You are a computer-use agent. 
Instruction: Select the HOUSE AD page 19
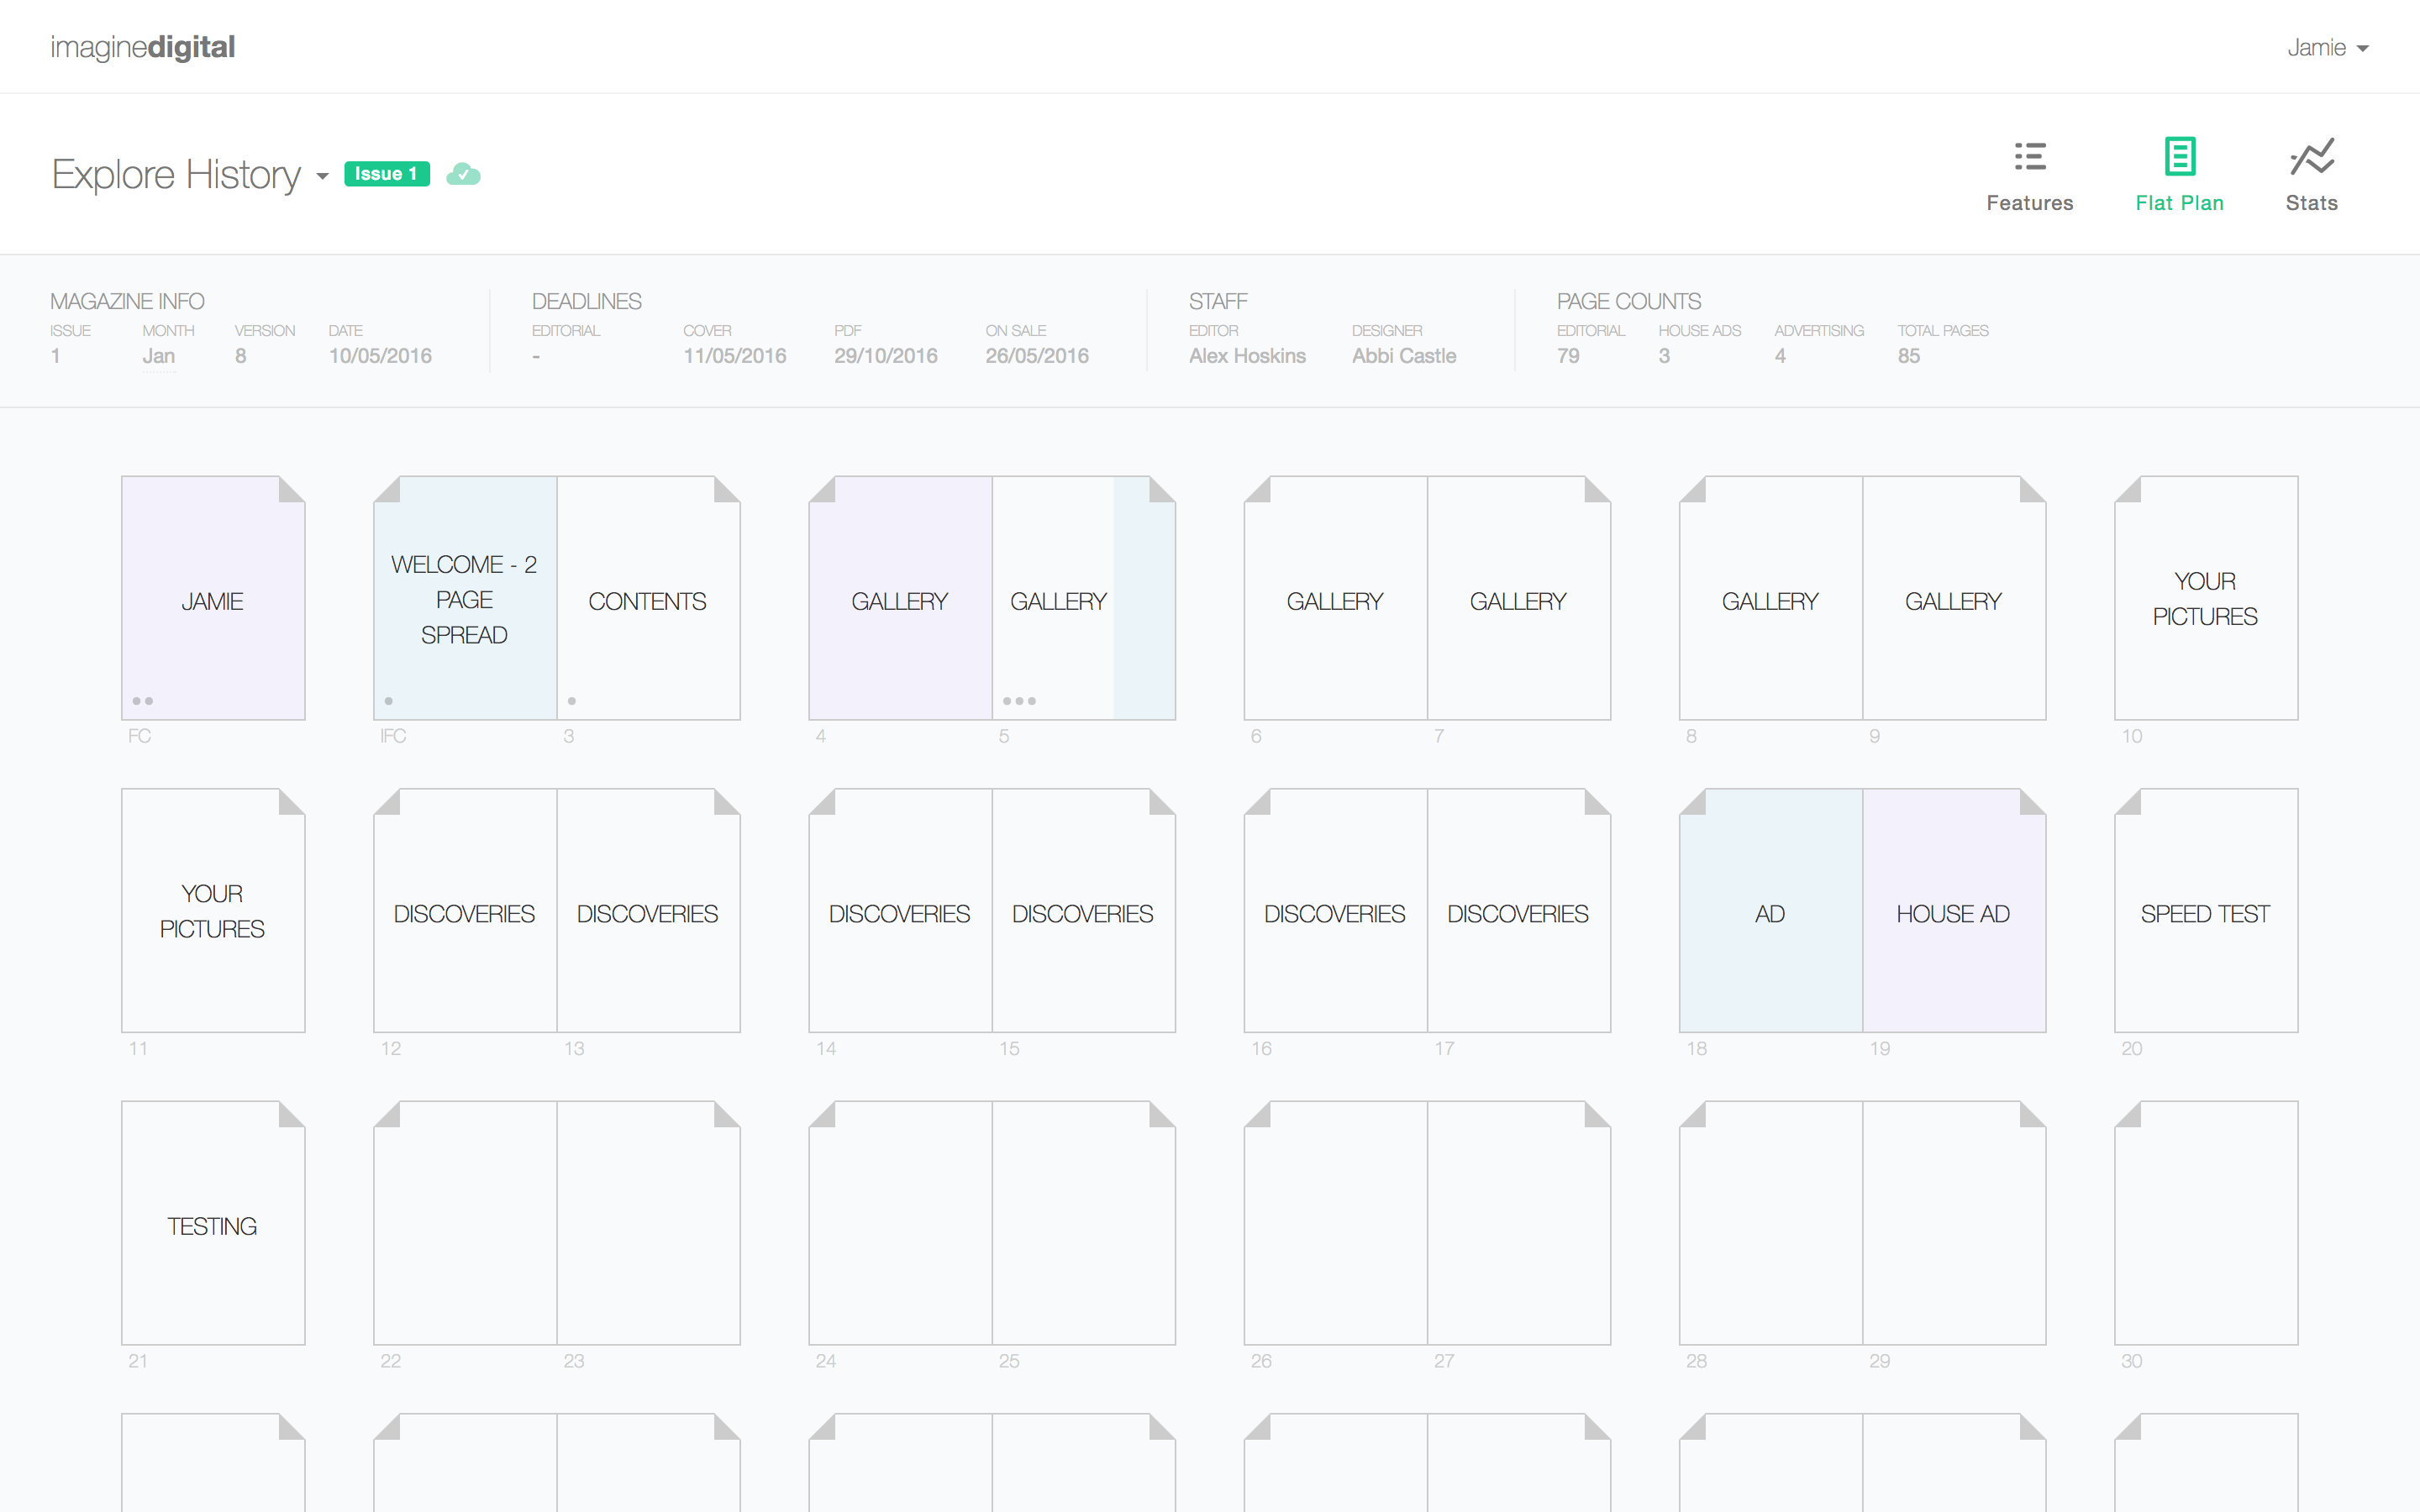point(1954,910)
